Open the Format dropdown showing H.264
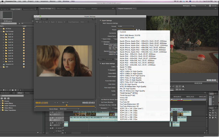This screenshot has width=219, height=137. click(126, 26)
